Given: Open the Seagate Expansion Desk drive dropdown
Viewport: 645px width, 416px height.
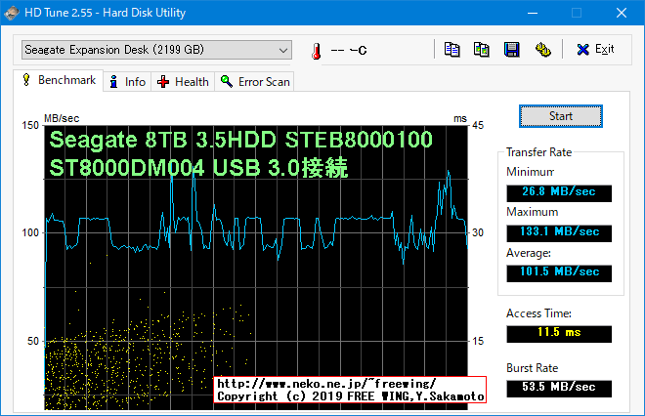Looking at the screenshot, I should pos(156,50).
